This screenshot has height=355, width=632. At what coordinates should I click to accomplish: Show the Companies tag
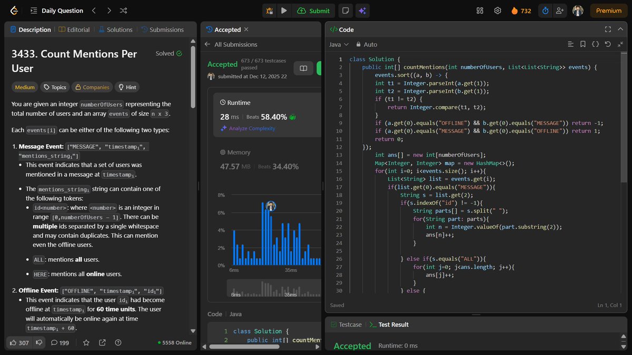click(93, 87)
